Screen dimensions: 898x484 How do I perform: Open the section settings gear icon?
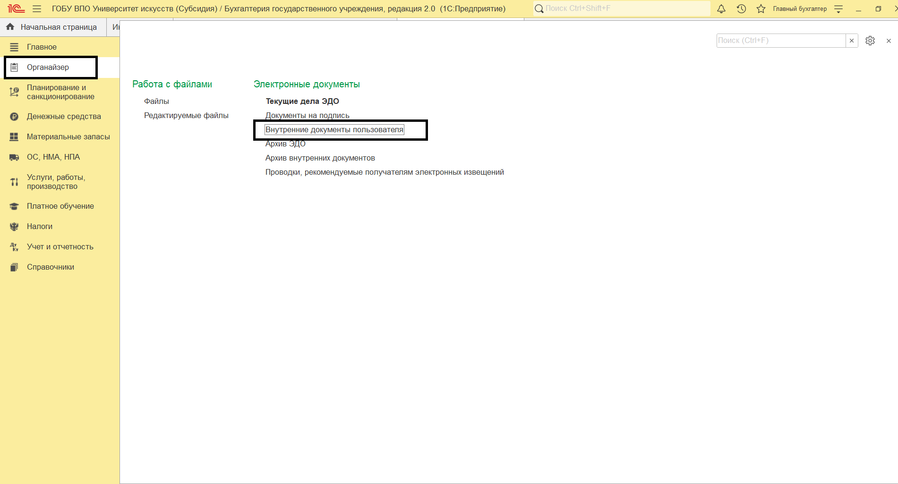[870, 41]
